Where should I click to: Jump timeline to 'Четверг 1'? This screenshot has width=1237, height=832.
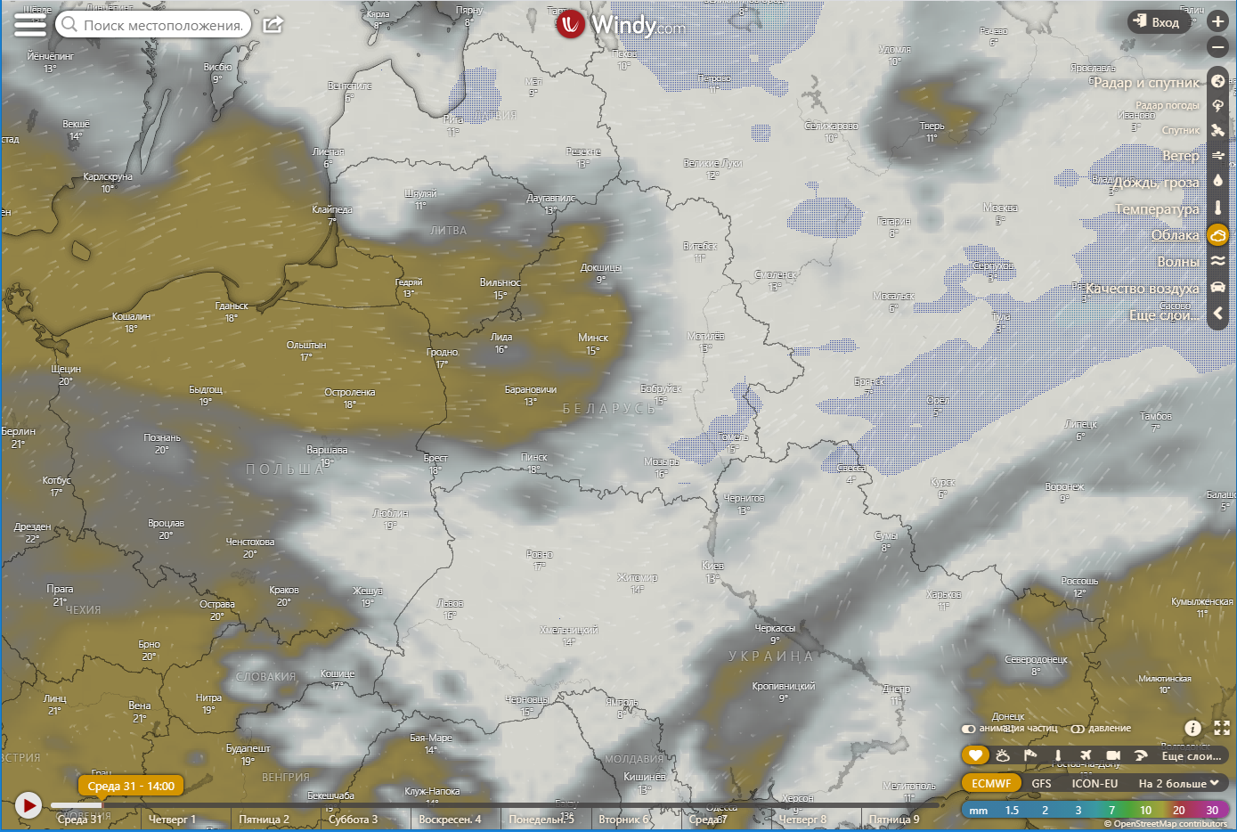172,820
